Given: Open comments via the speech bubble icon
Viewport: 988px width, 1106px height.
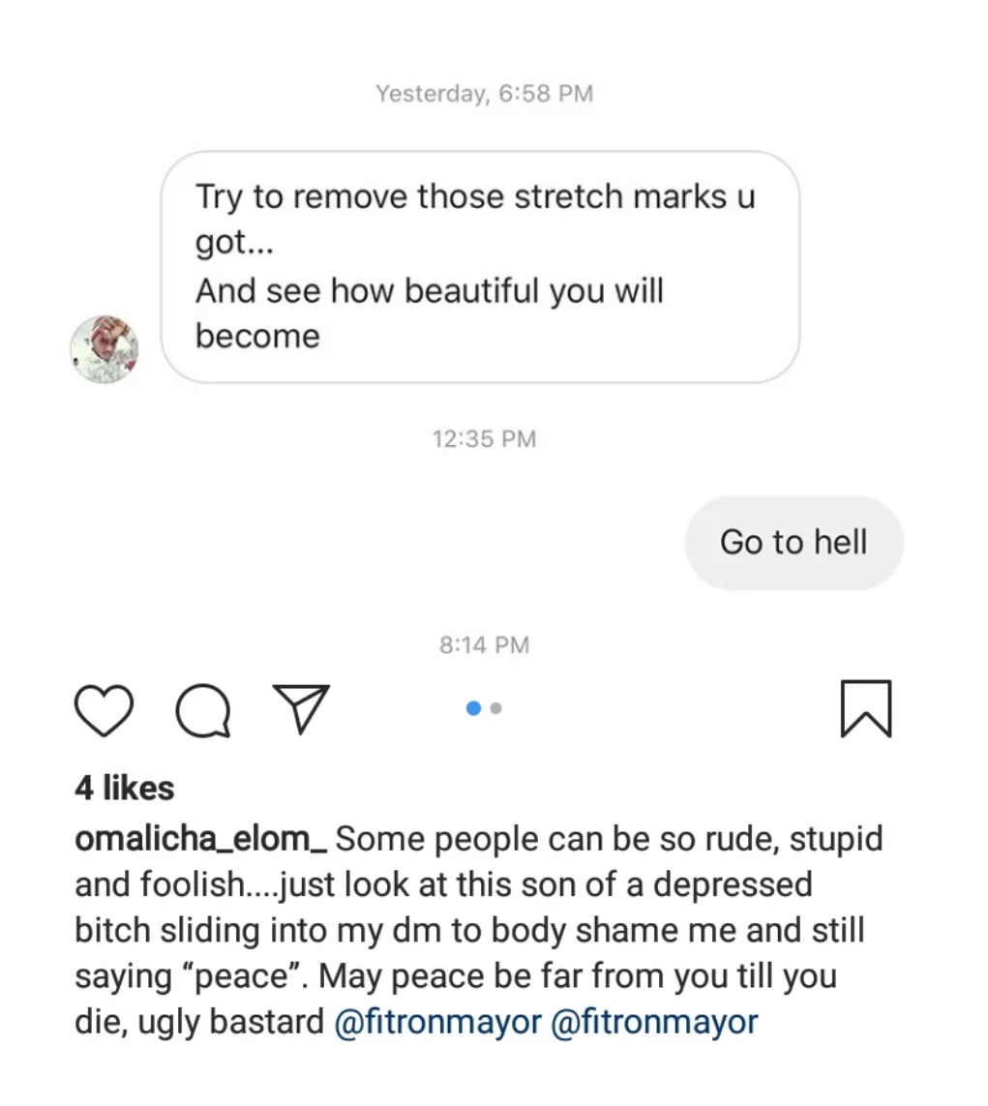Looking at the screenshot, I should pos(203,711).
